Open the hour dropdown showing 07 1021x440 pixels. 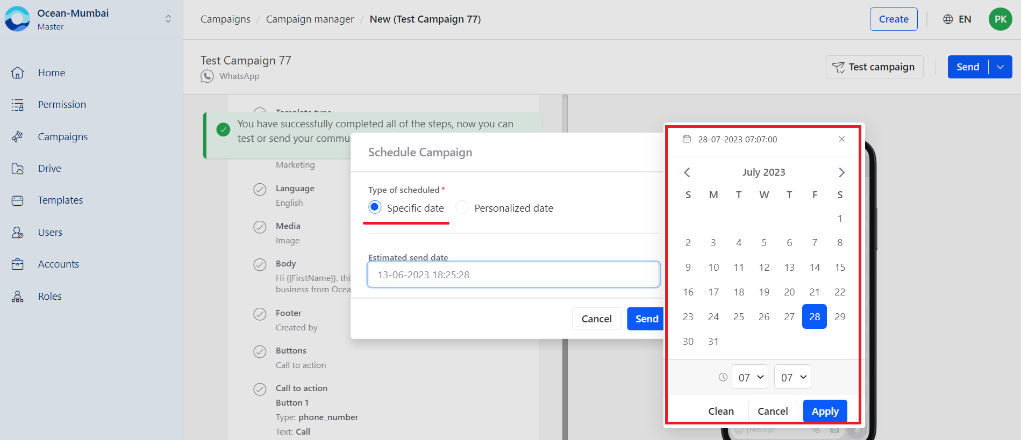[x=750, y=377]
